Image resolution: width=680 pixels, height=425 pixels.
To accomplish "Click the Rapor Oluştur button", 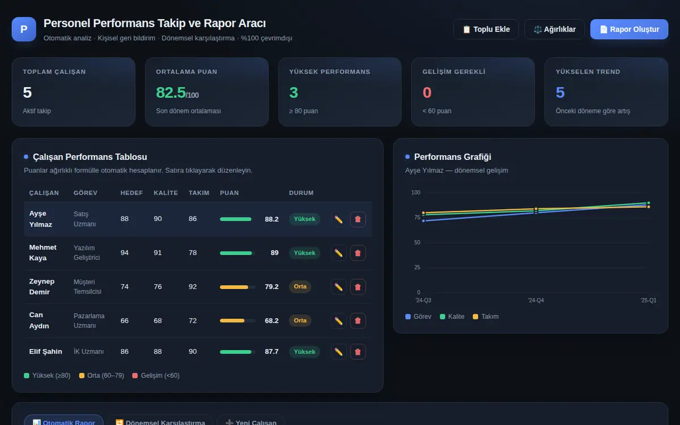I will click(629, 29).
